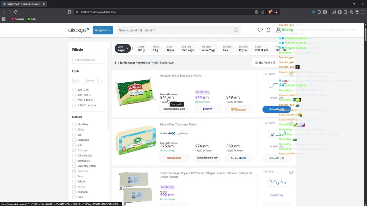The width and height of the screenshot is (367, 206).
Task: Check the Tahsildaroğlu brand checkbox
Action: pyautogui.click(x=74, y=156)
